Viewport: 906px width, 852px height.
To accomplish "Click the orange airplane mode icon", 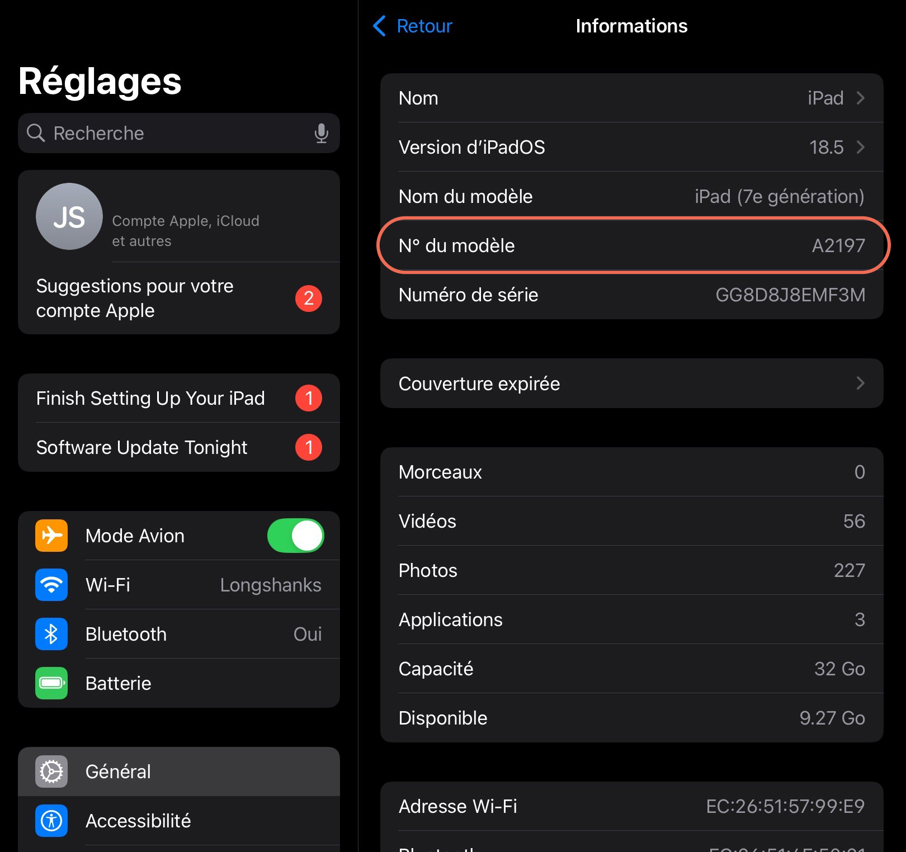I will tap(51, 536).
